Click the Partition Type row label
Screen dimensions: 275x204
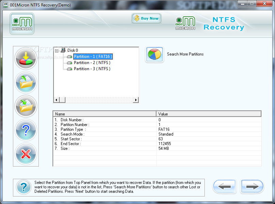tap(73, 129)
